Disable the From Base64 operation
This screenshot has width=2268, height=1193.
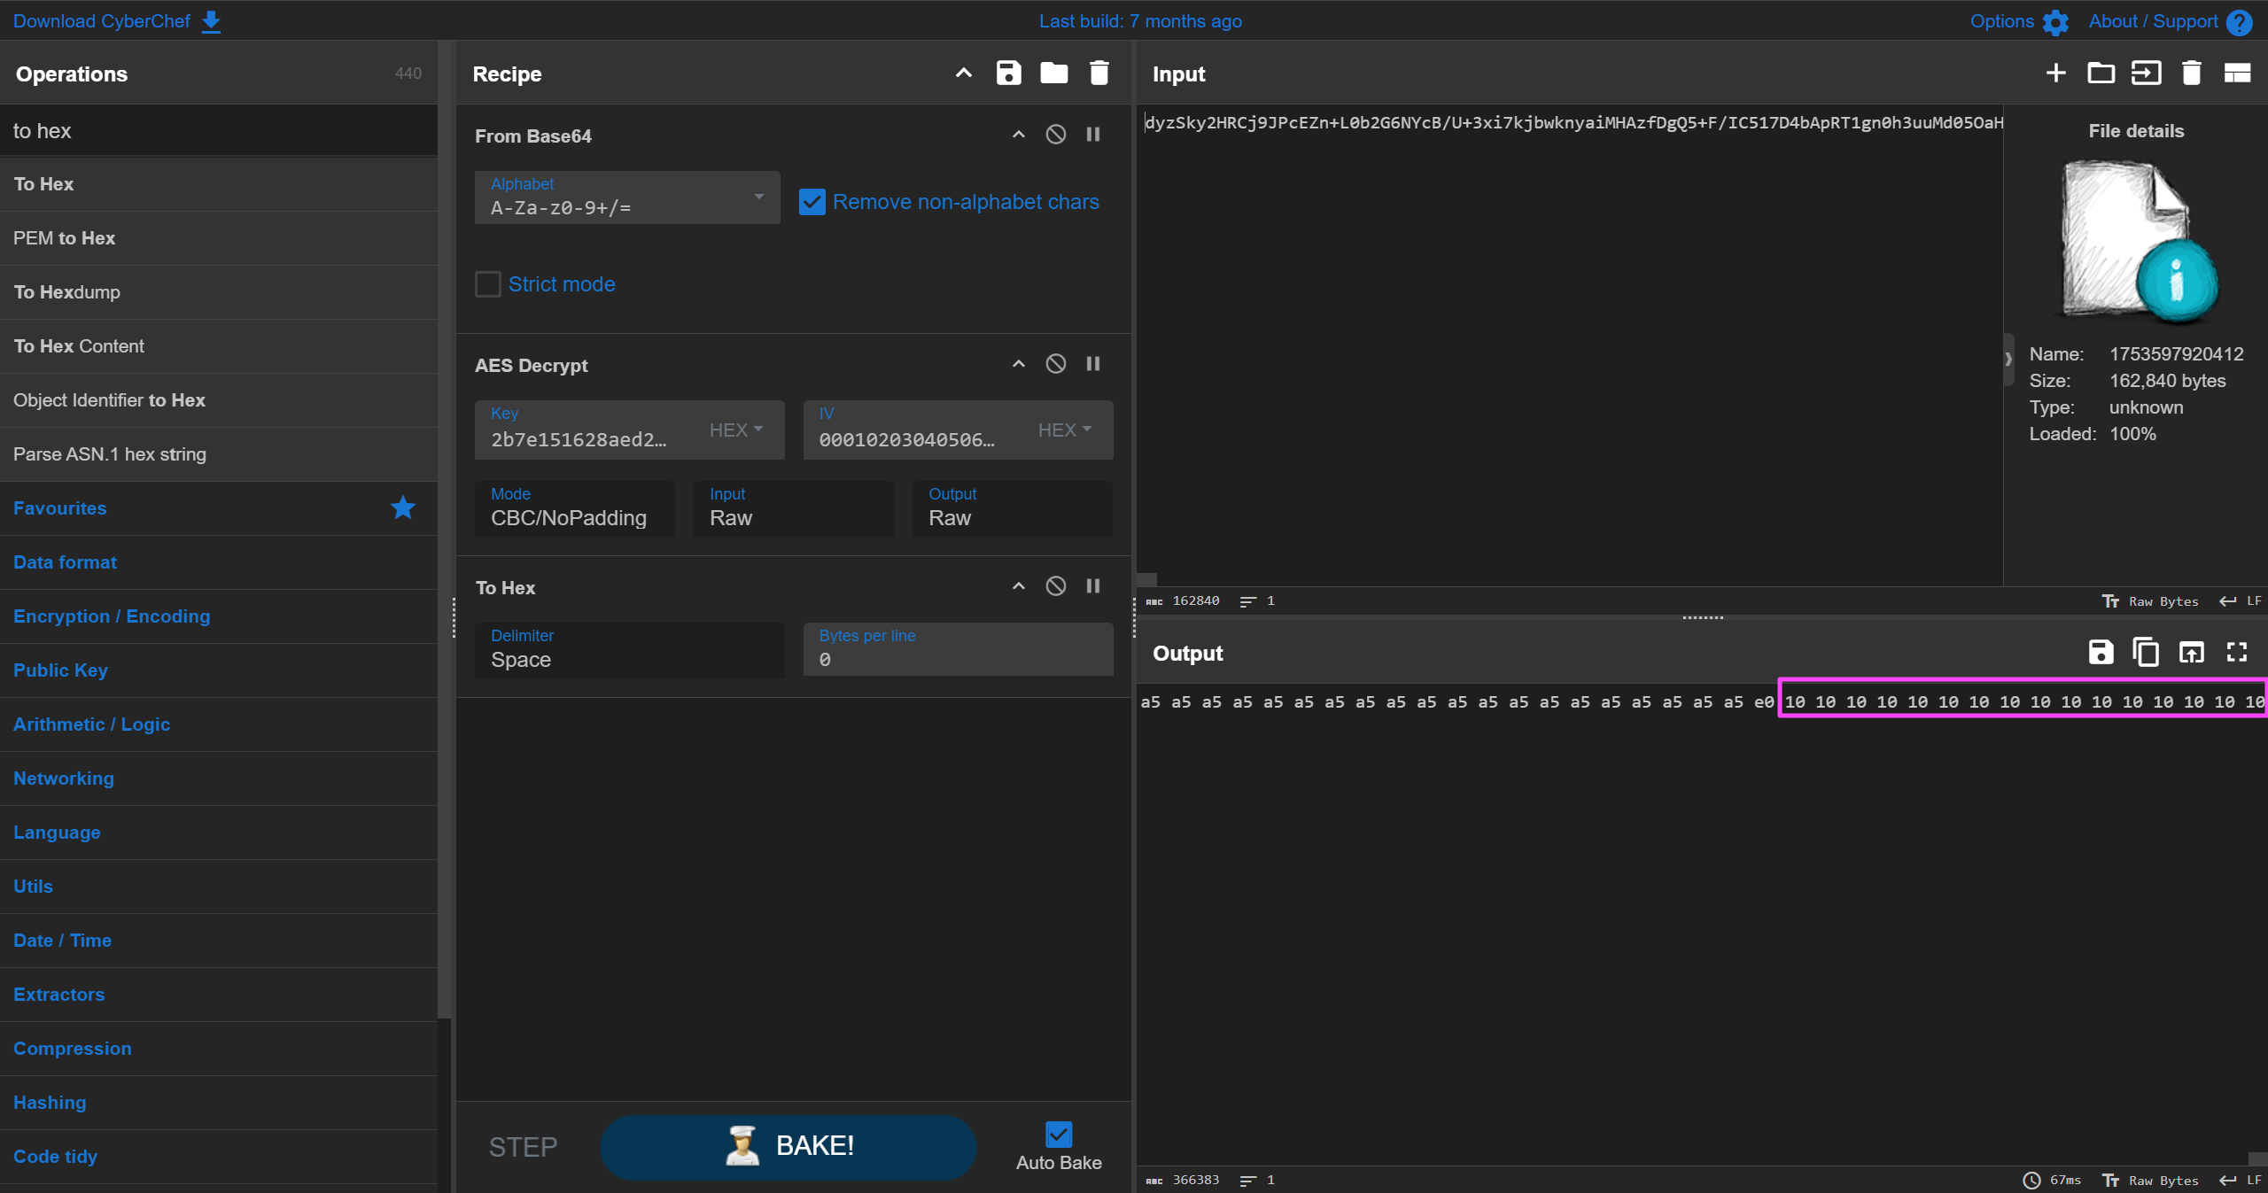pyautogui.click(x=1055, y=135)
